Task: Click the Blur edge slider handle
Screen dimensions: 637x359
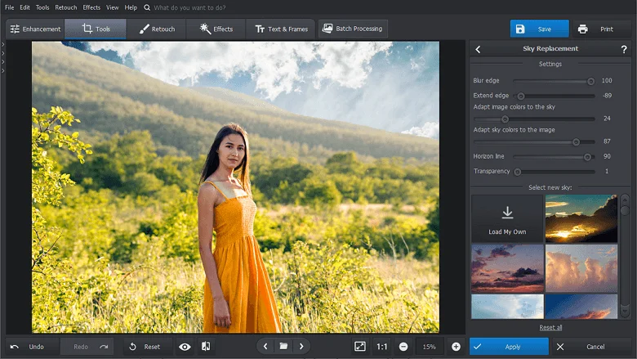Action: 590,81
